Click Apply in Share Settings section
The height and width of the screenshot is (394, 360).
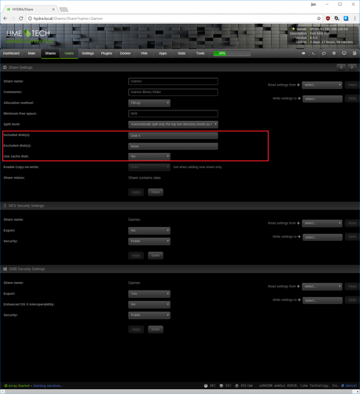136,192
